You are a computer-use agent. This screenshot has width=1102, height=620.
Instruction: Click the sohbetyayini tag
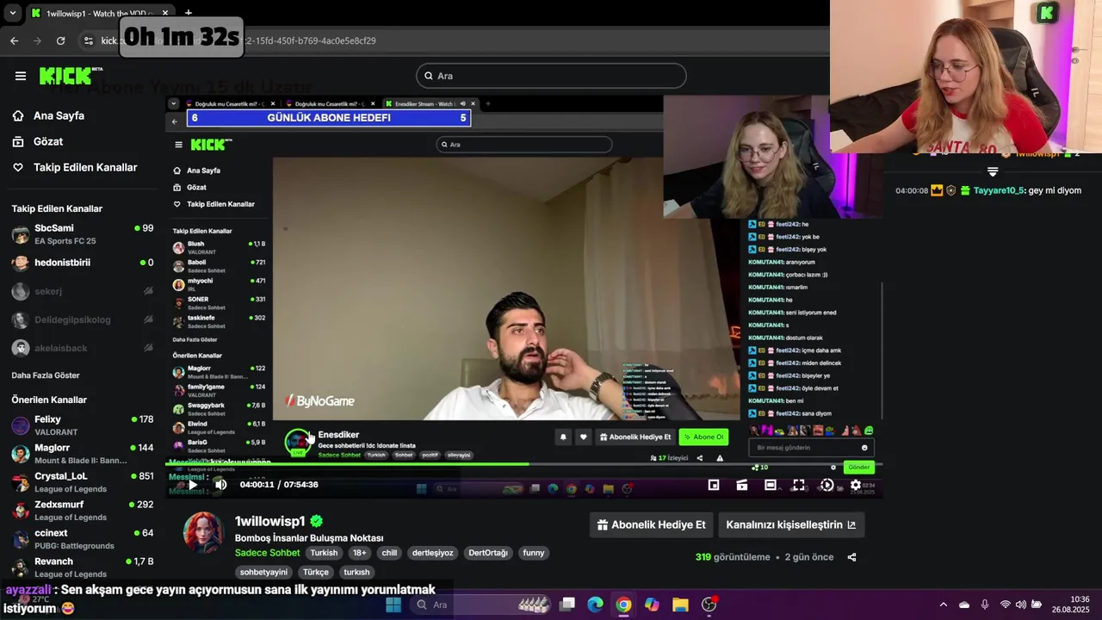(x=263, y=572)
